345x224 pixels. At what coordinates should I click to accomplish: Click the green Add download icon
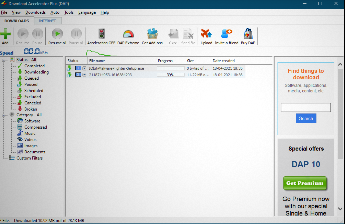[6, 34]
